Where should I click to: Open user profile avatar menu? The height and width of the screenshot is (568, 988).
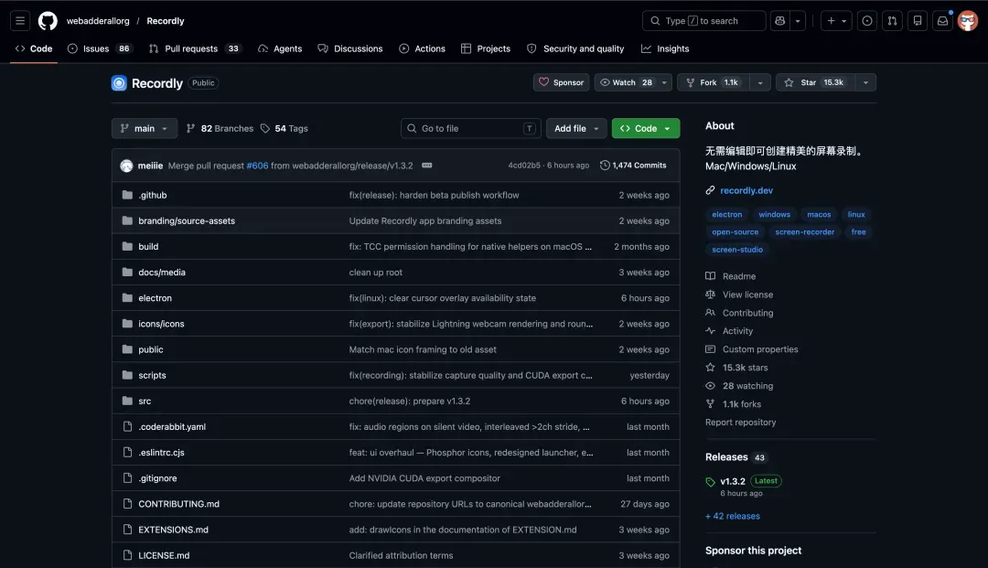pos(968,21)
